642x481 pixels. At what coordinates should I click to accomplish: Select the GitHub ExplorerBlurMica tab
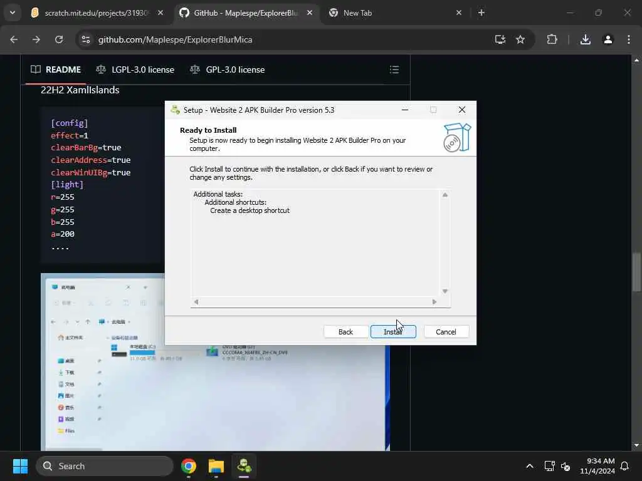246,13
